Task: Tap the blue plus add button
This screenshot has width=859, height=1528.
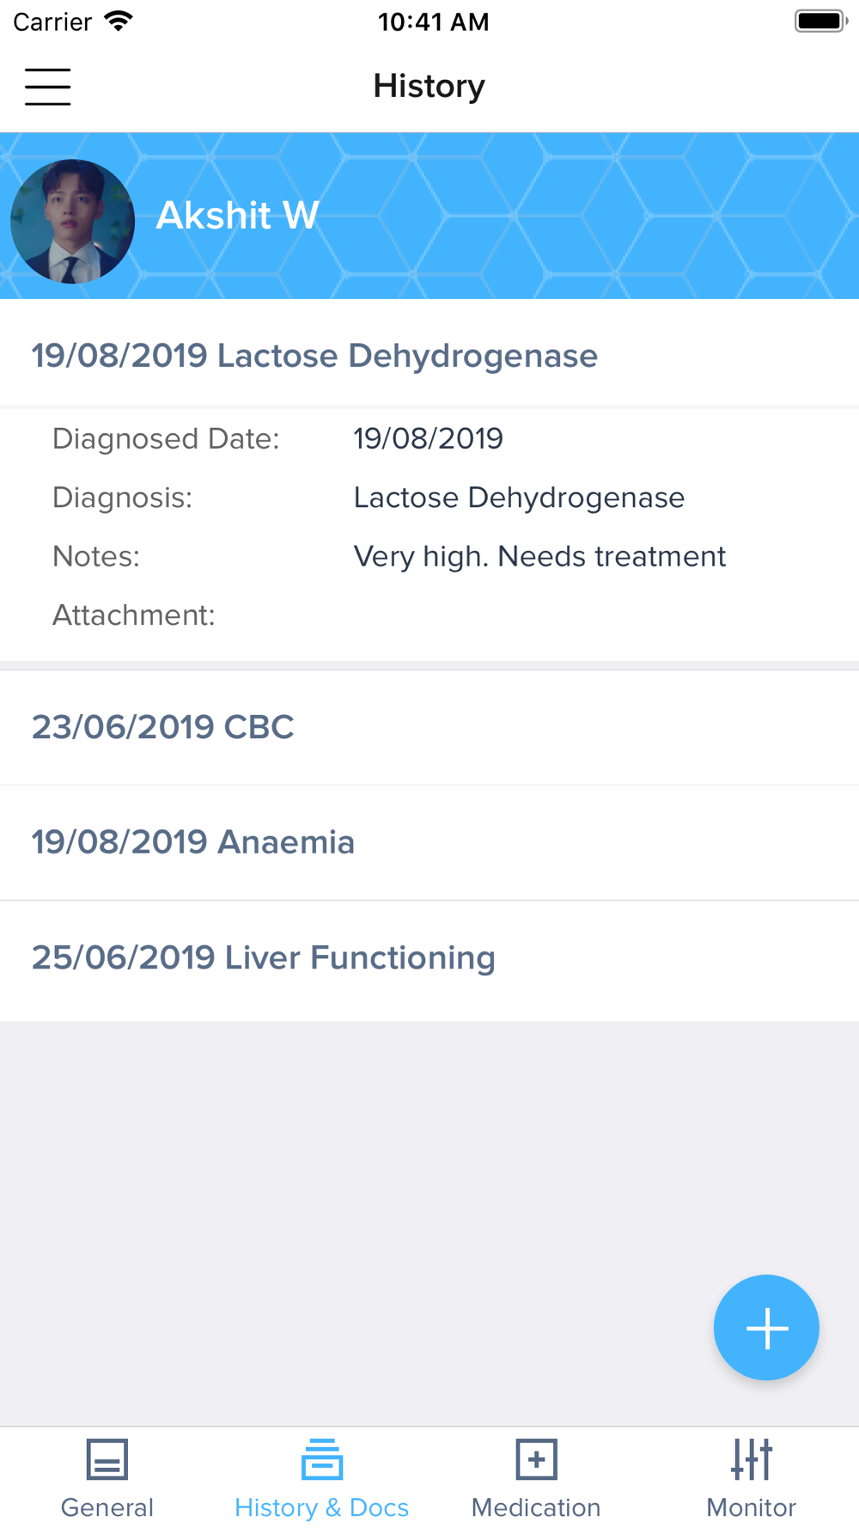Action: (766, 1328)
